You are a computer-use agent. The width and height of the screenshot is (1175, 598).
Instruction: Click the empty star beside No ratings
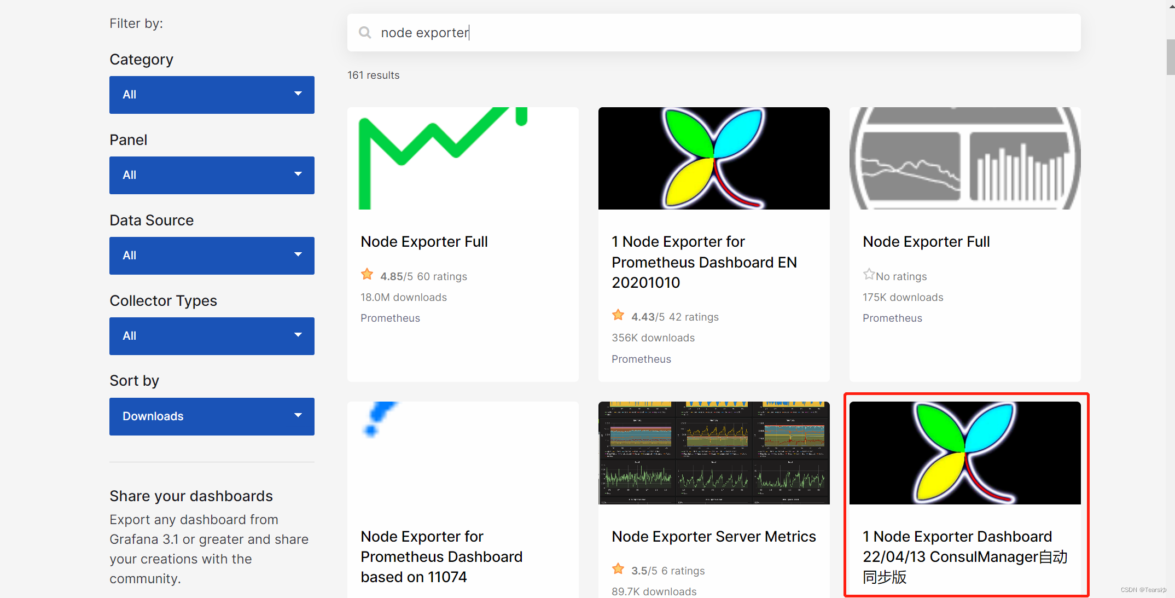pos(869,274)
